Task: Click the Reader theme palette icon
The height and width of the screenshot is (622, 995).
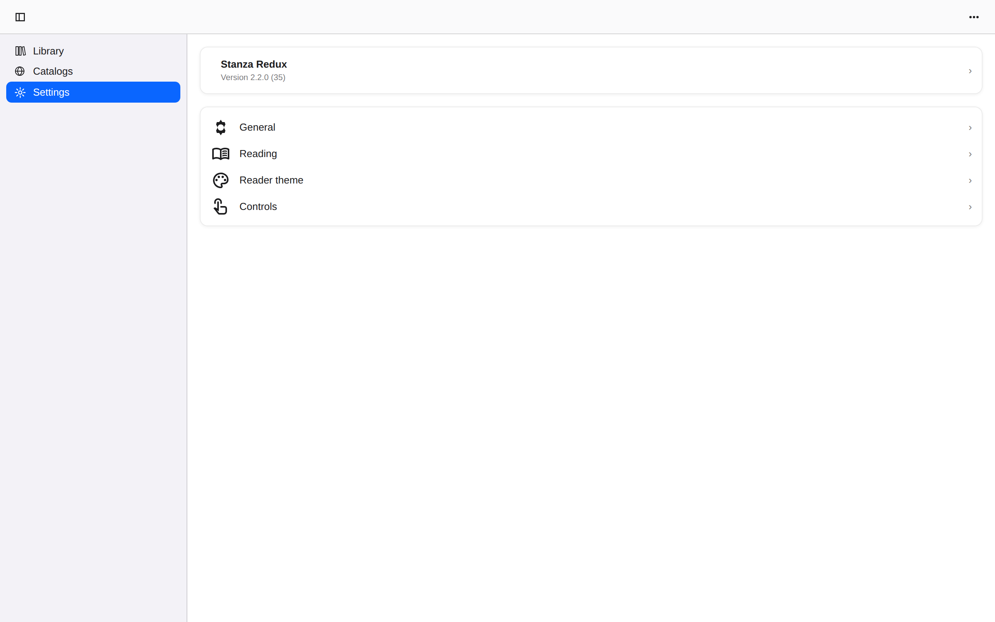Action: tap(221, 180)
